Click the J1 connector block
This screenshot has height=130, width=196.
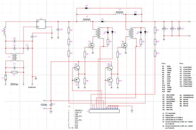click(x=104, y=111)
